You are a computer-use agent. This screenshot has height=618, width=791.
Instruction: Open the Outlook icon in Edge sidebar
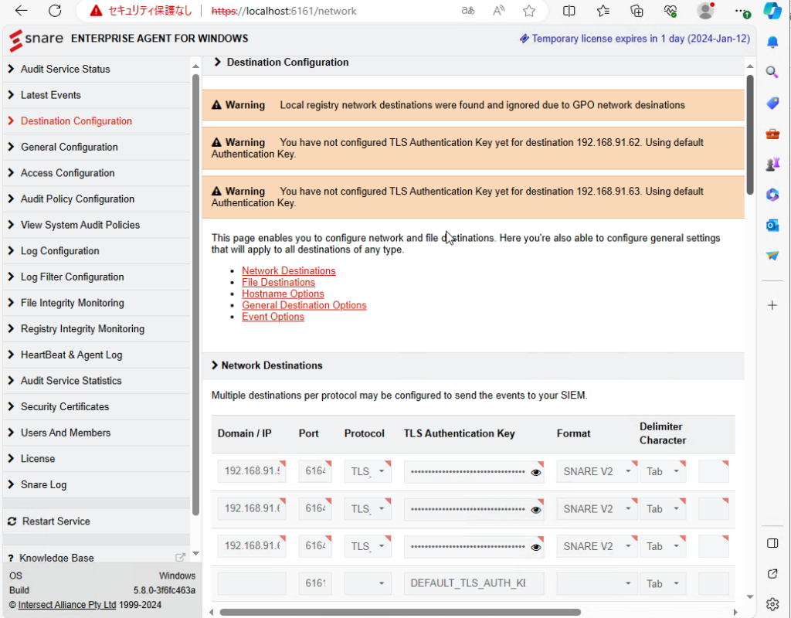(x=772, y=225)
